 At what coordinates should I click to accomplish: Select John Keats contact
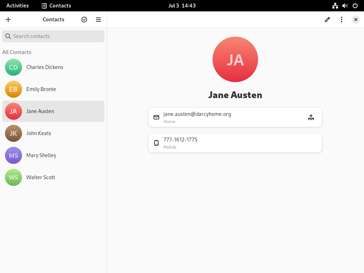point(53,133)
